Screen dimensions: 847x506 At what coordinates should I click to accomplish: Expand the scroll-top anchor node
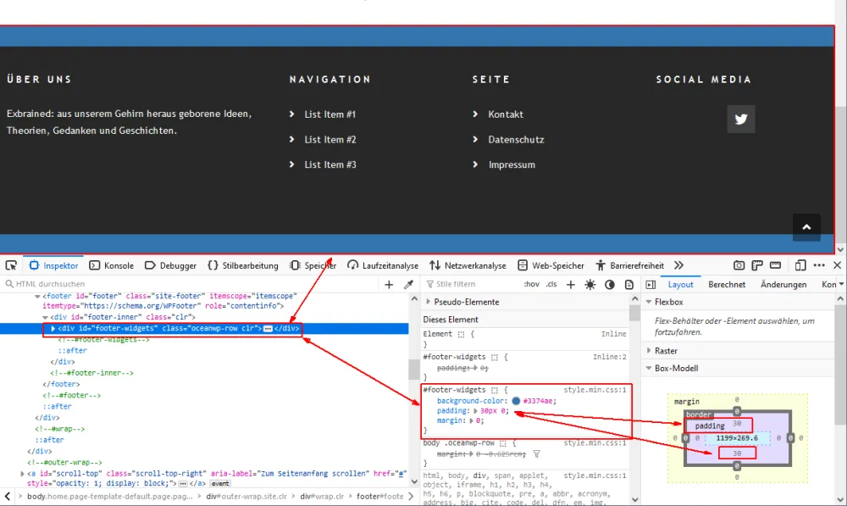pyautogui.click(x=22, y=474)
